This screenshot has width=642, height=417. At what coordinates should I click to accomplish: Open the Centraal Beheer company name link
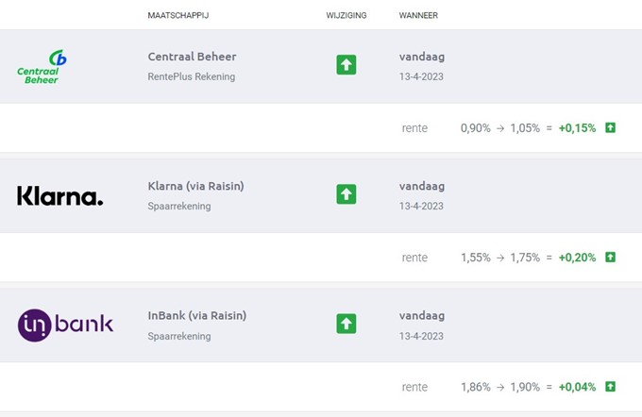point(192,57)
